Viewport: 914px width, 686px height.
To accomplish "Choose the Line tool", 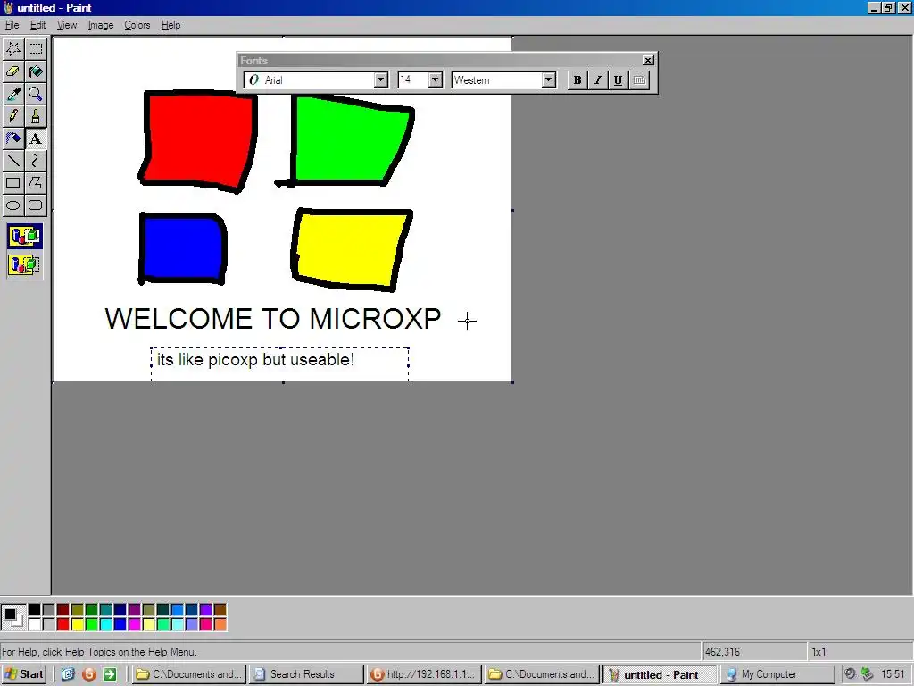I will point(13,161).
